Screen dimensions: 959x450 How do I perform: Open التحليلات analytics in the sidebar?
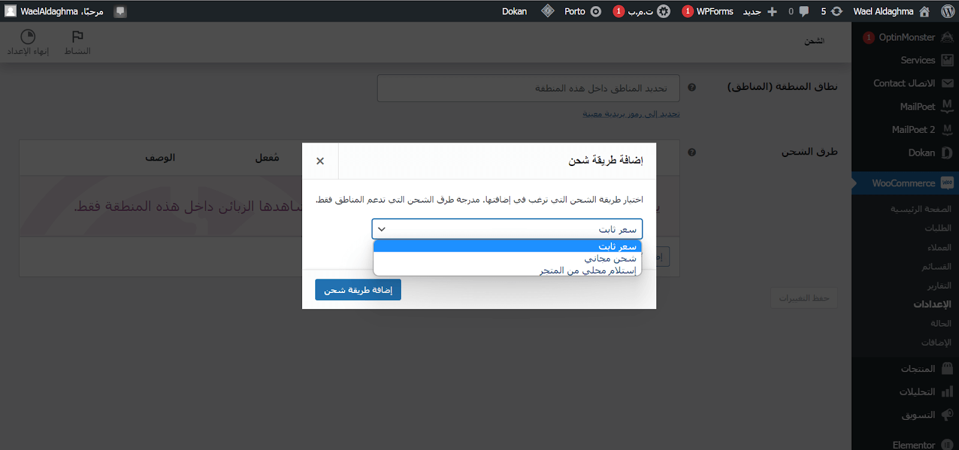tap(917, 392)
